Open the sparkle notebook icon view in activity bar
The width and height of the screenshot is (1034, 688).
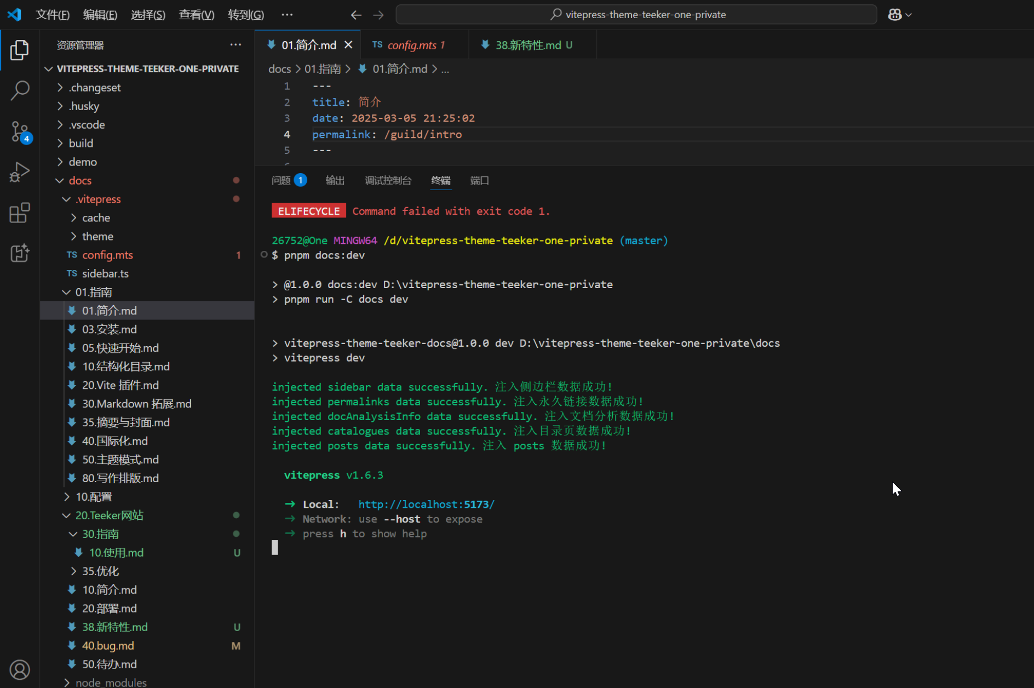(x=20, y=253)
